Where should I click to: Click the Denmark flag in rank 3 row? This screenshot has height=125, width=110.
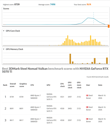tap(87, 119)
